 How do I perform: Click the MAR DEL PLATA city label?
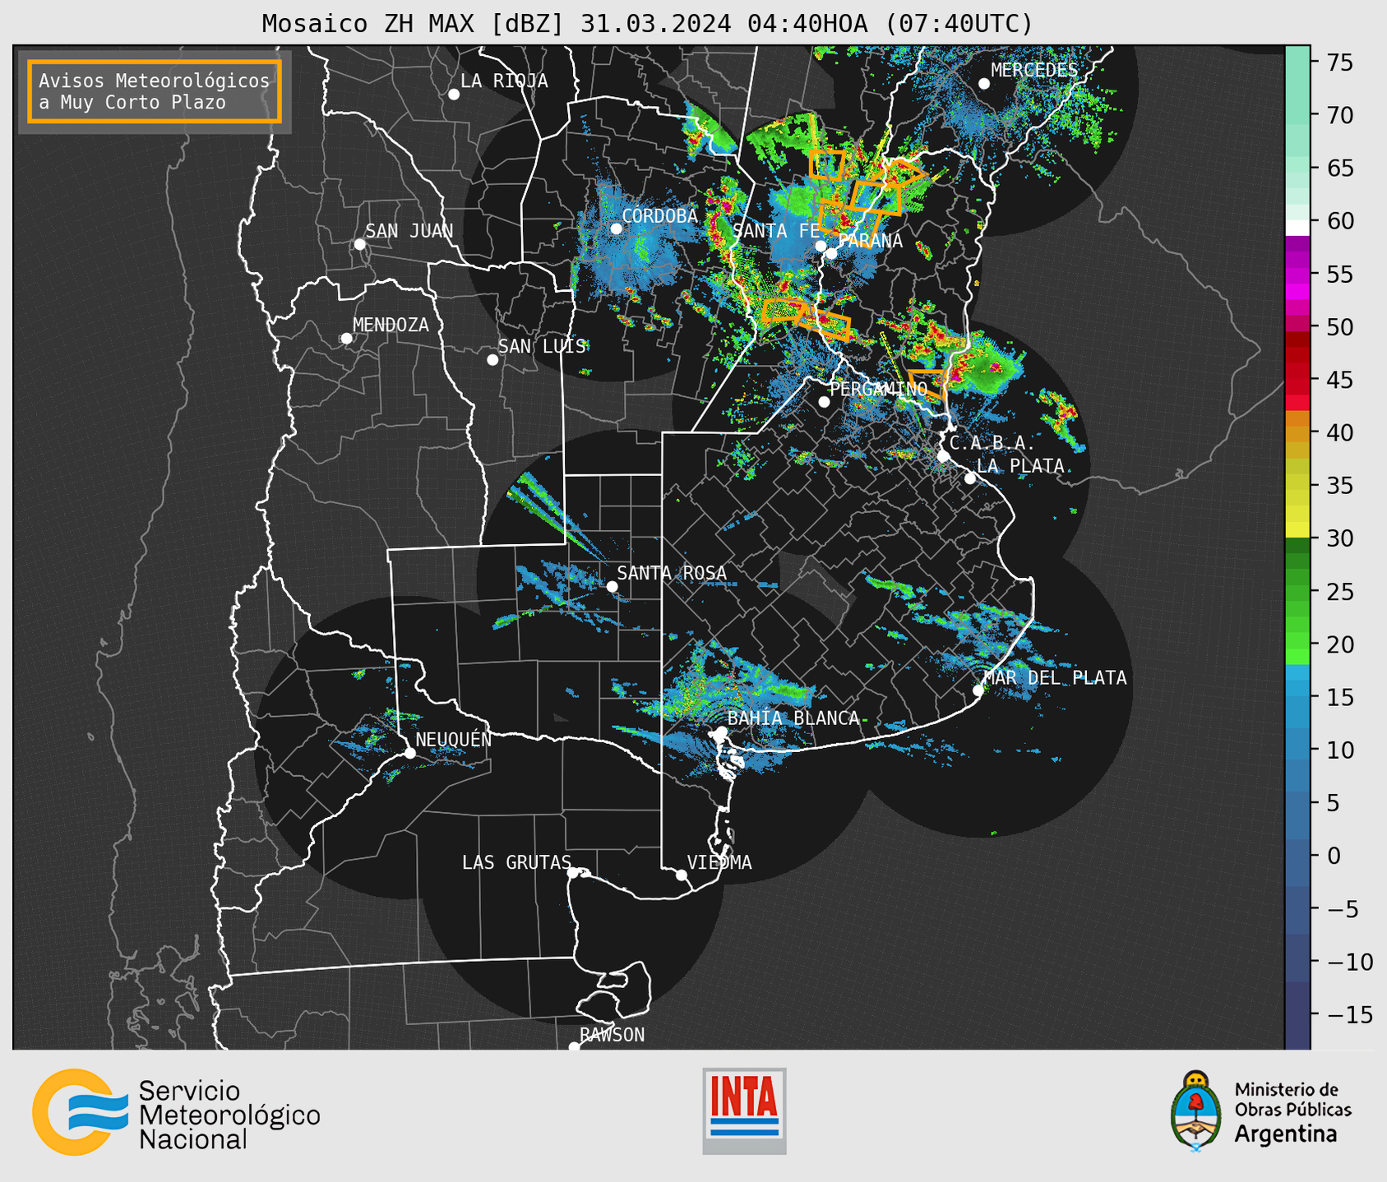(1055, 677)
